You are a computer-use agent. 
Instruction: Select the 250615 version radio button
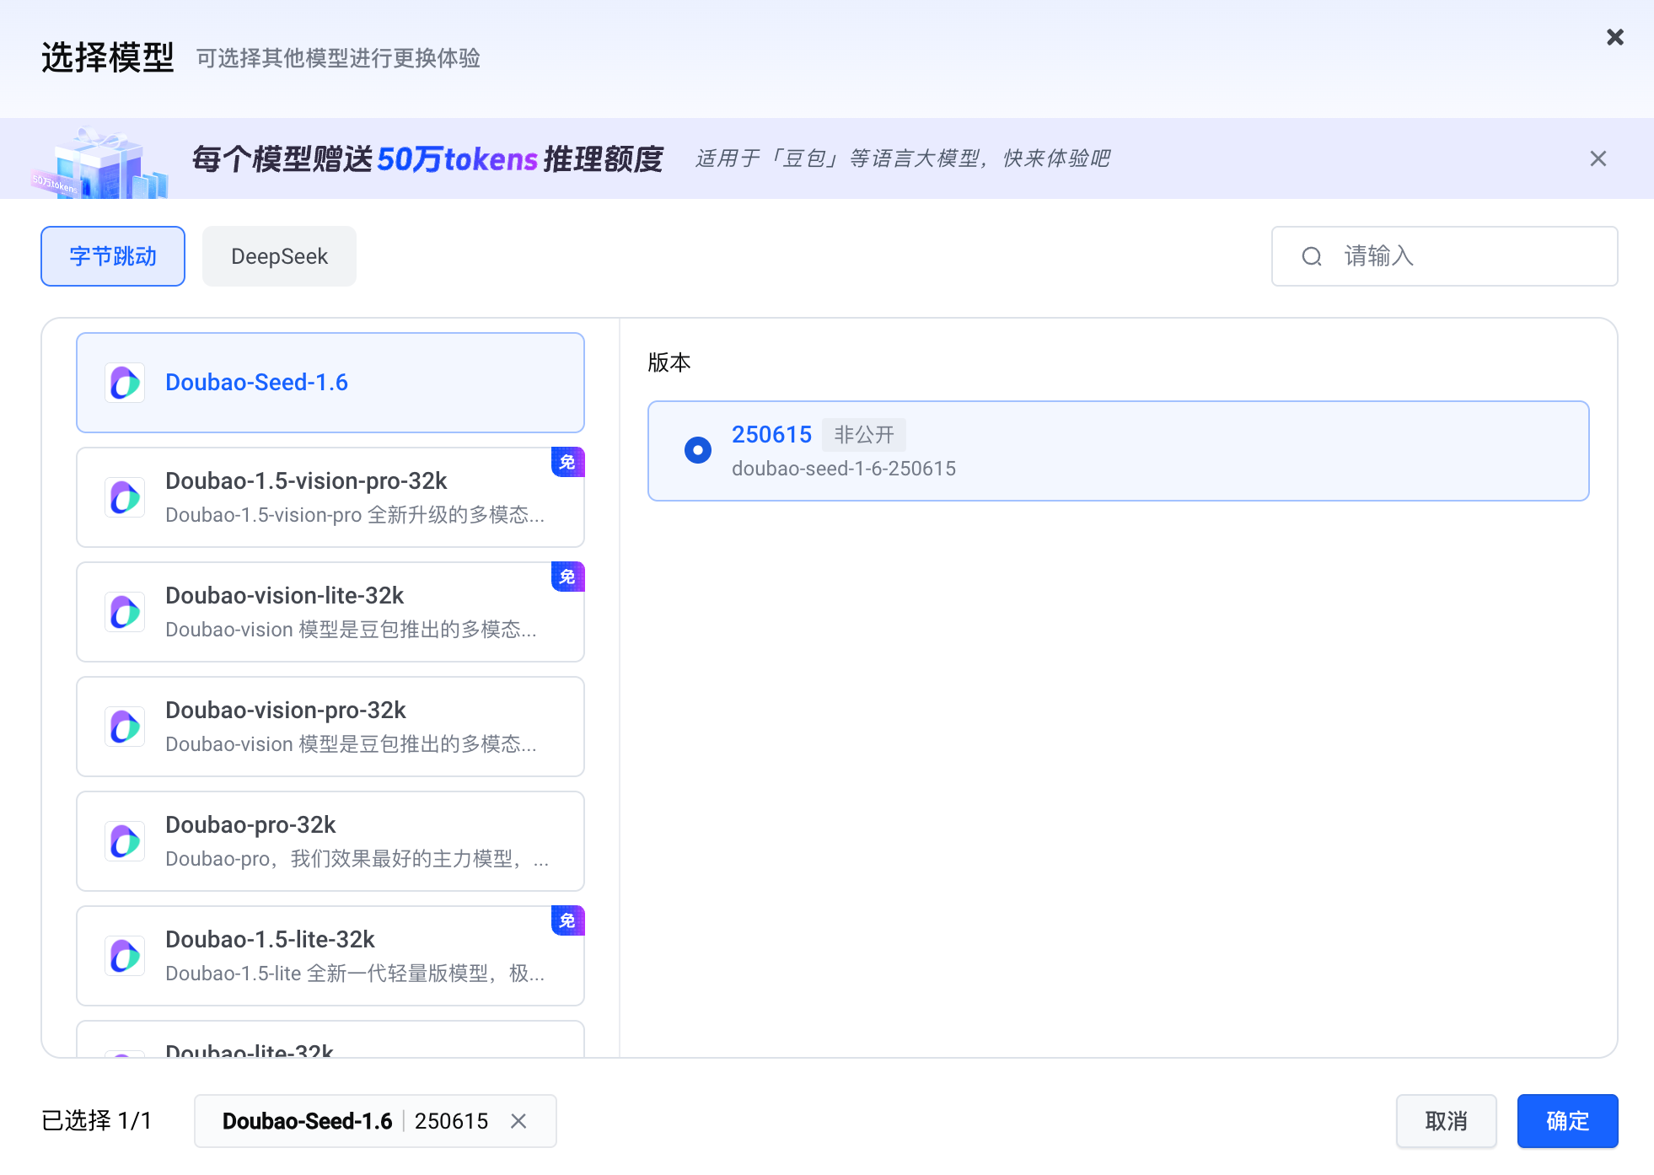[698, 450]
